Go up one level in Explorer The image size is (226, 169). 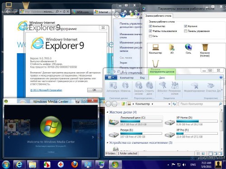point(123,104)
